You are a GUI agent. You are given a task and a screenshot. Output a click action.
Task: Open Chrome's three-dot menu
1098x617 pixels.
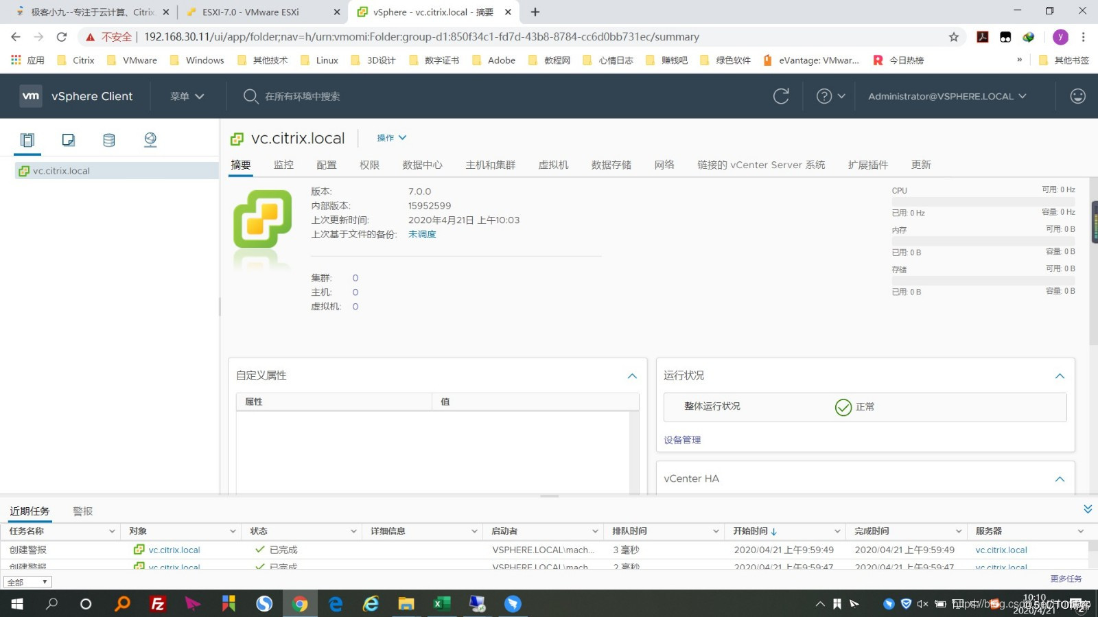[x=1084, y=37]
